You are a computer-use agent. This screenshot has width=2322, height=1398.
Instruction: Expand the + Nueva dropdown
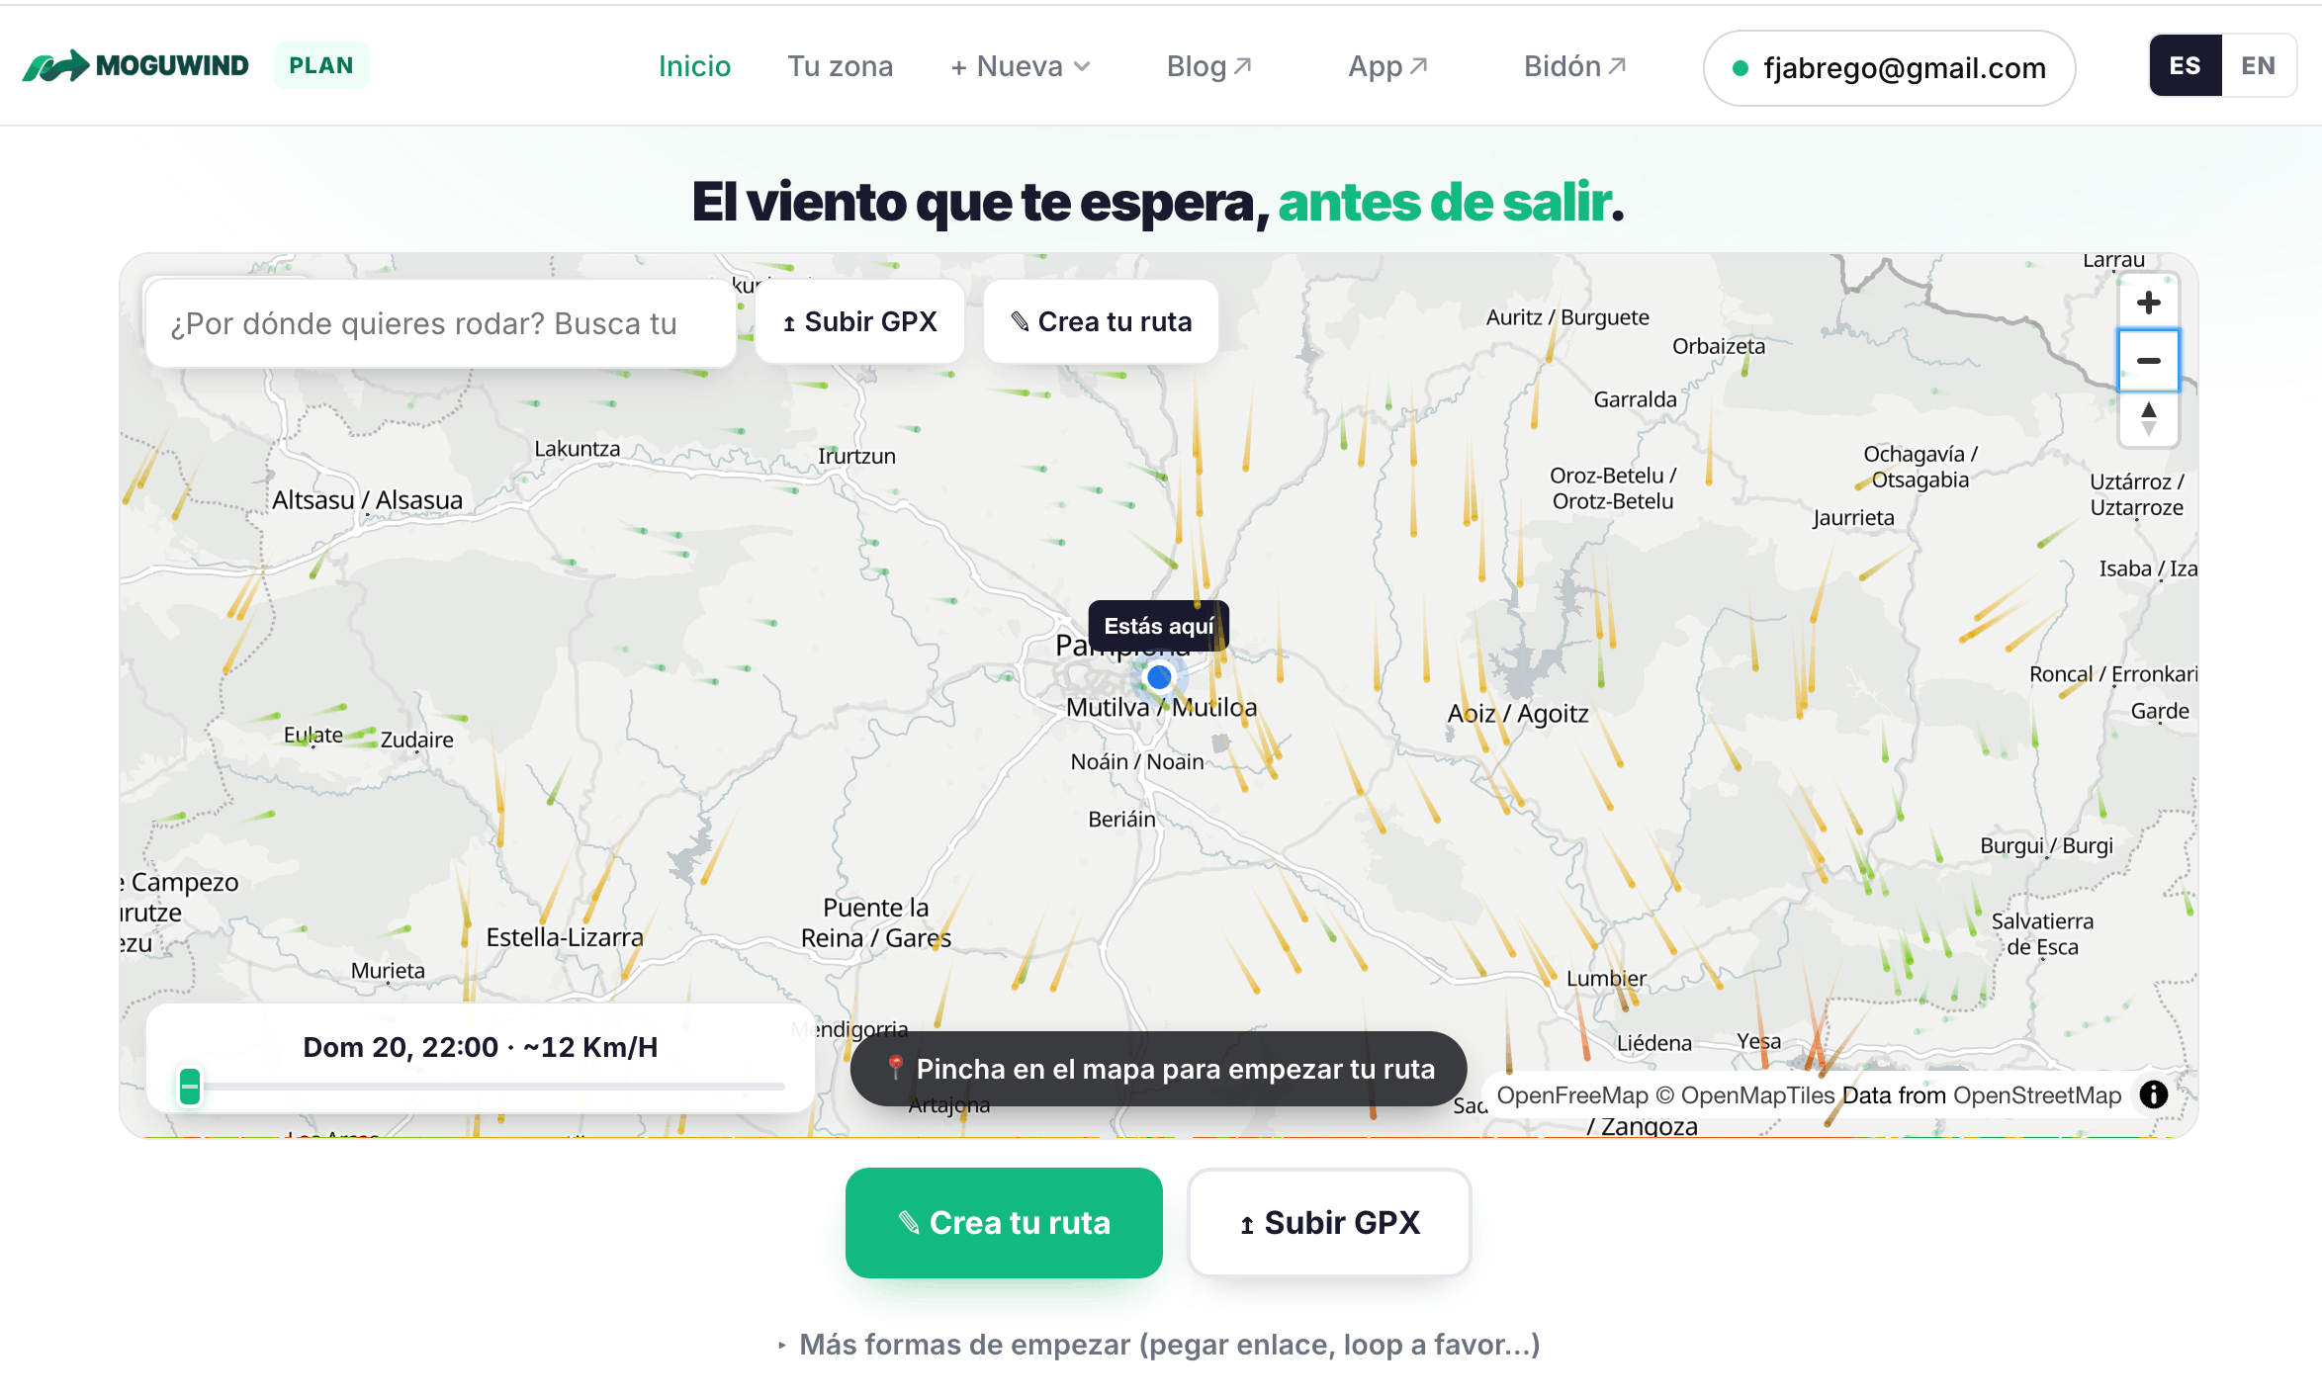(1020, 66)
